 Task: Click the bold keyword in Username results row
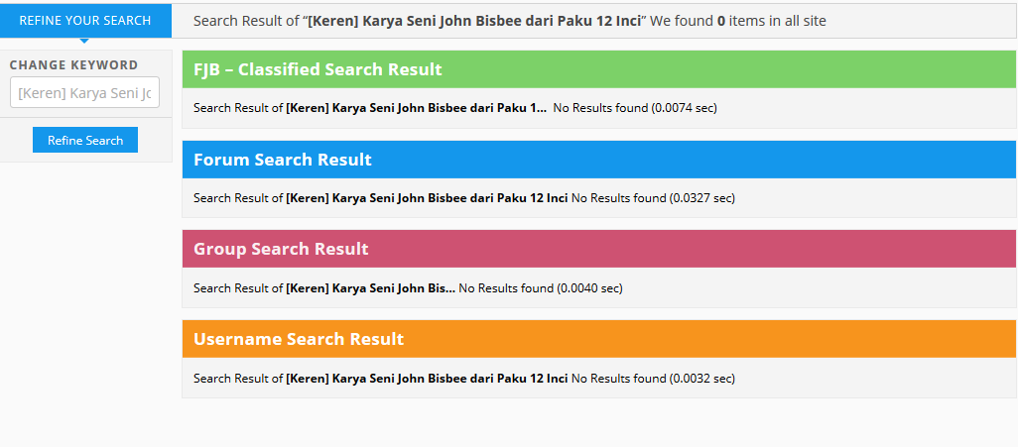pyautogui.click(x=428, y=379)
